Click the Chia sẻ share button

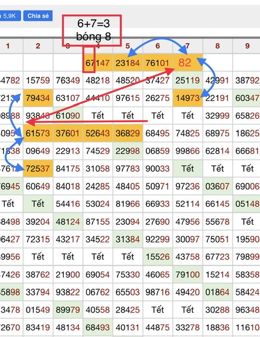pyautogui.click(x=38, y=16)
